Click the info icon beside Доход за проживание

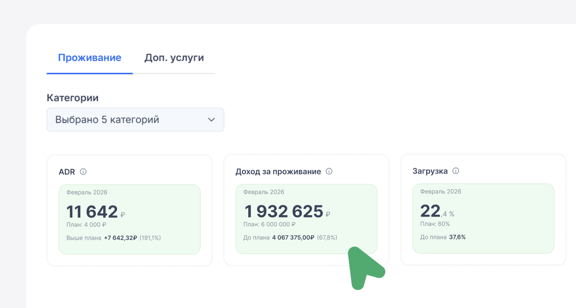329,171
